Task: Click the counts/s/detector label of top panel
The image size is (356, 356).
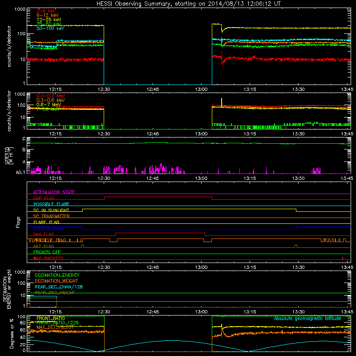Action: (x=9, y=46)
